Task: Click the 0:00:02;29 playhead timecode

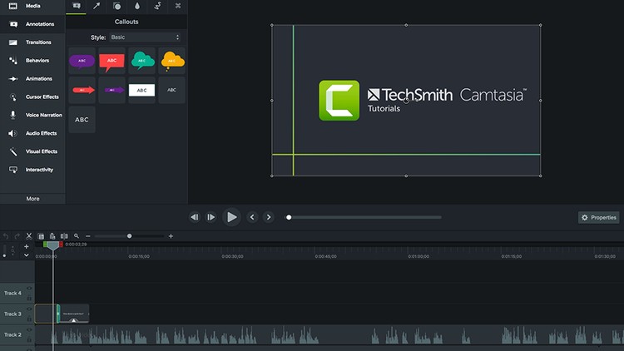Action: pyautogui.click(x=76, y=245)
